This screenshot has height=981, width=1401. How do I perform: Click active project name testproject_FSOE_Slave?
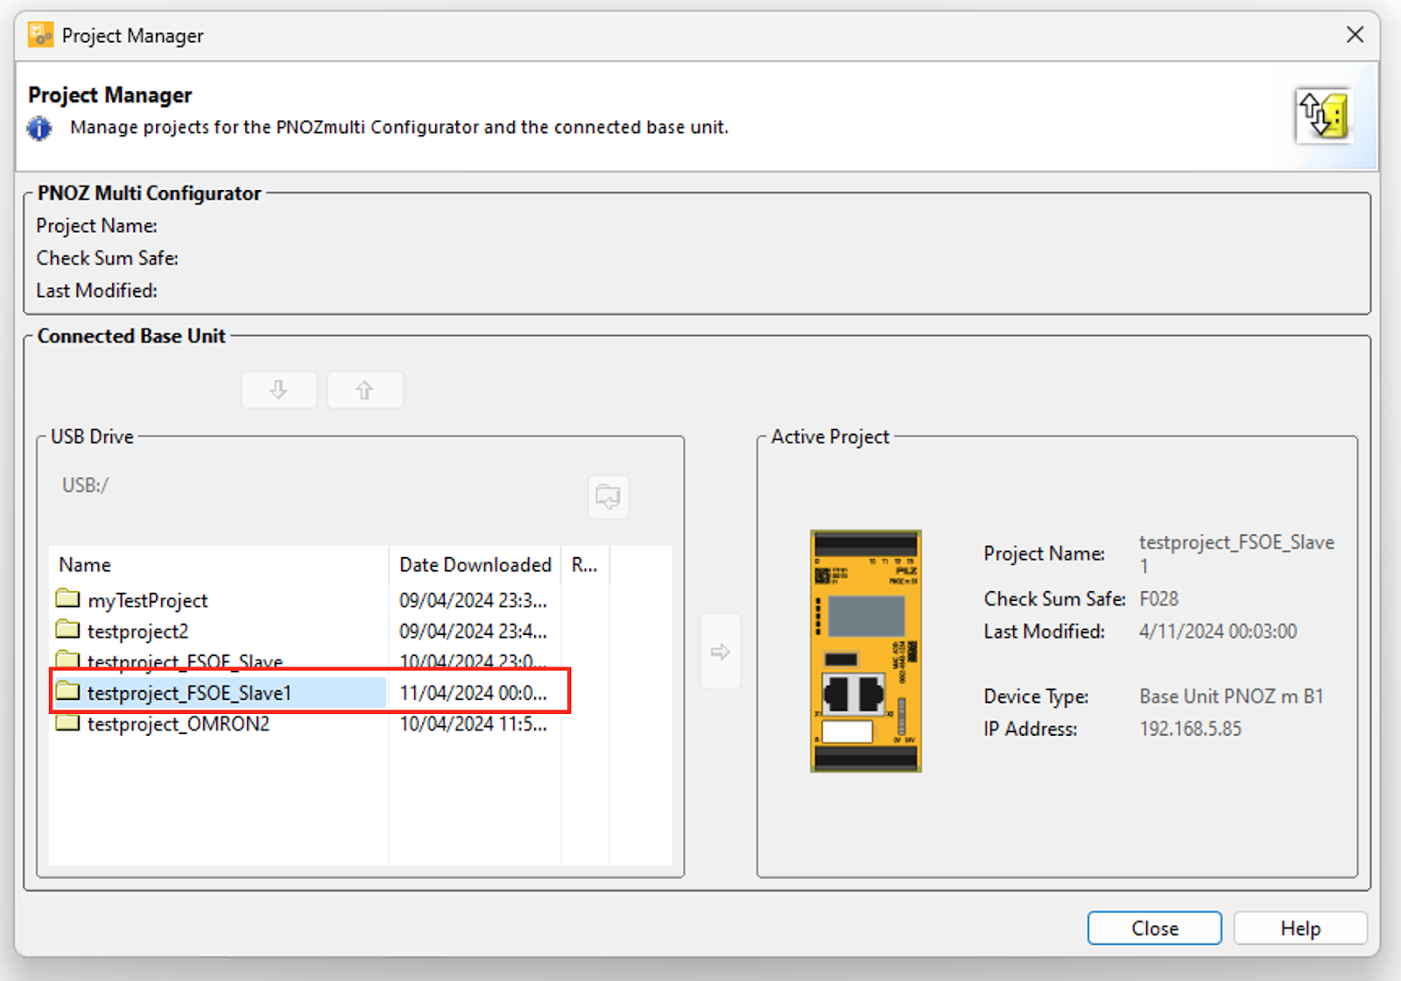pos(1236,554)
